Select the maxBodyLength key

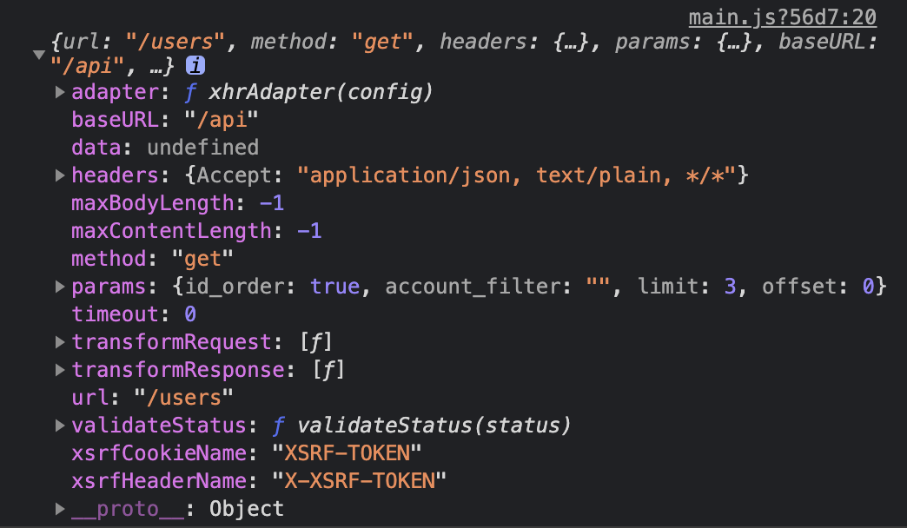point(152,203)
